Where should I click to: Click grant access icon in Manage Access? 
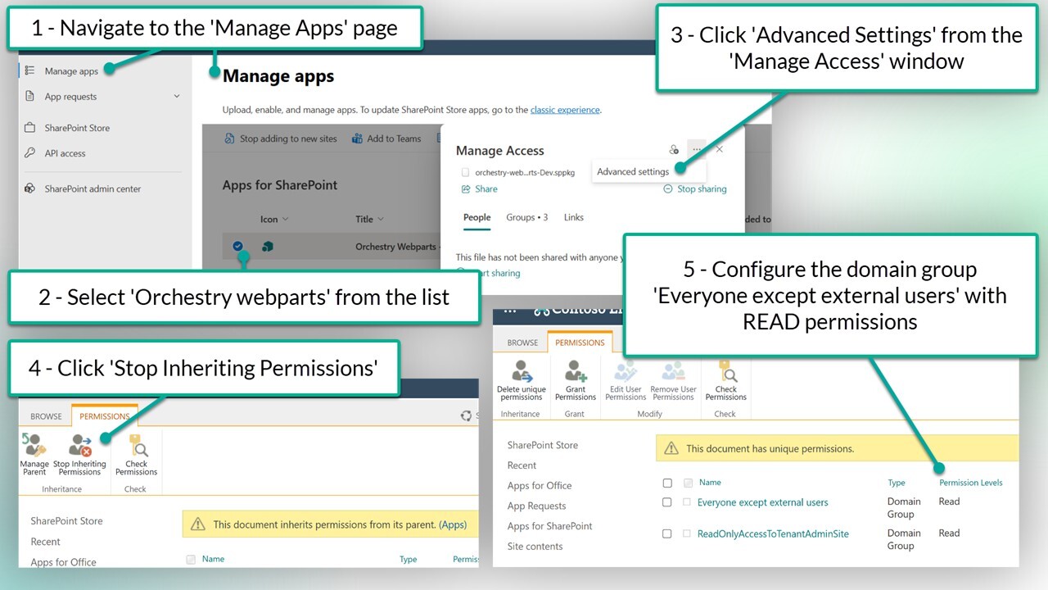tap(674, 150)
